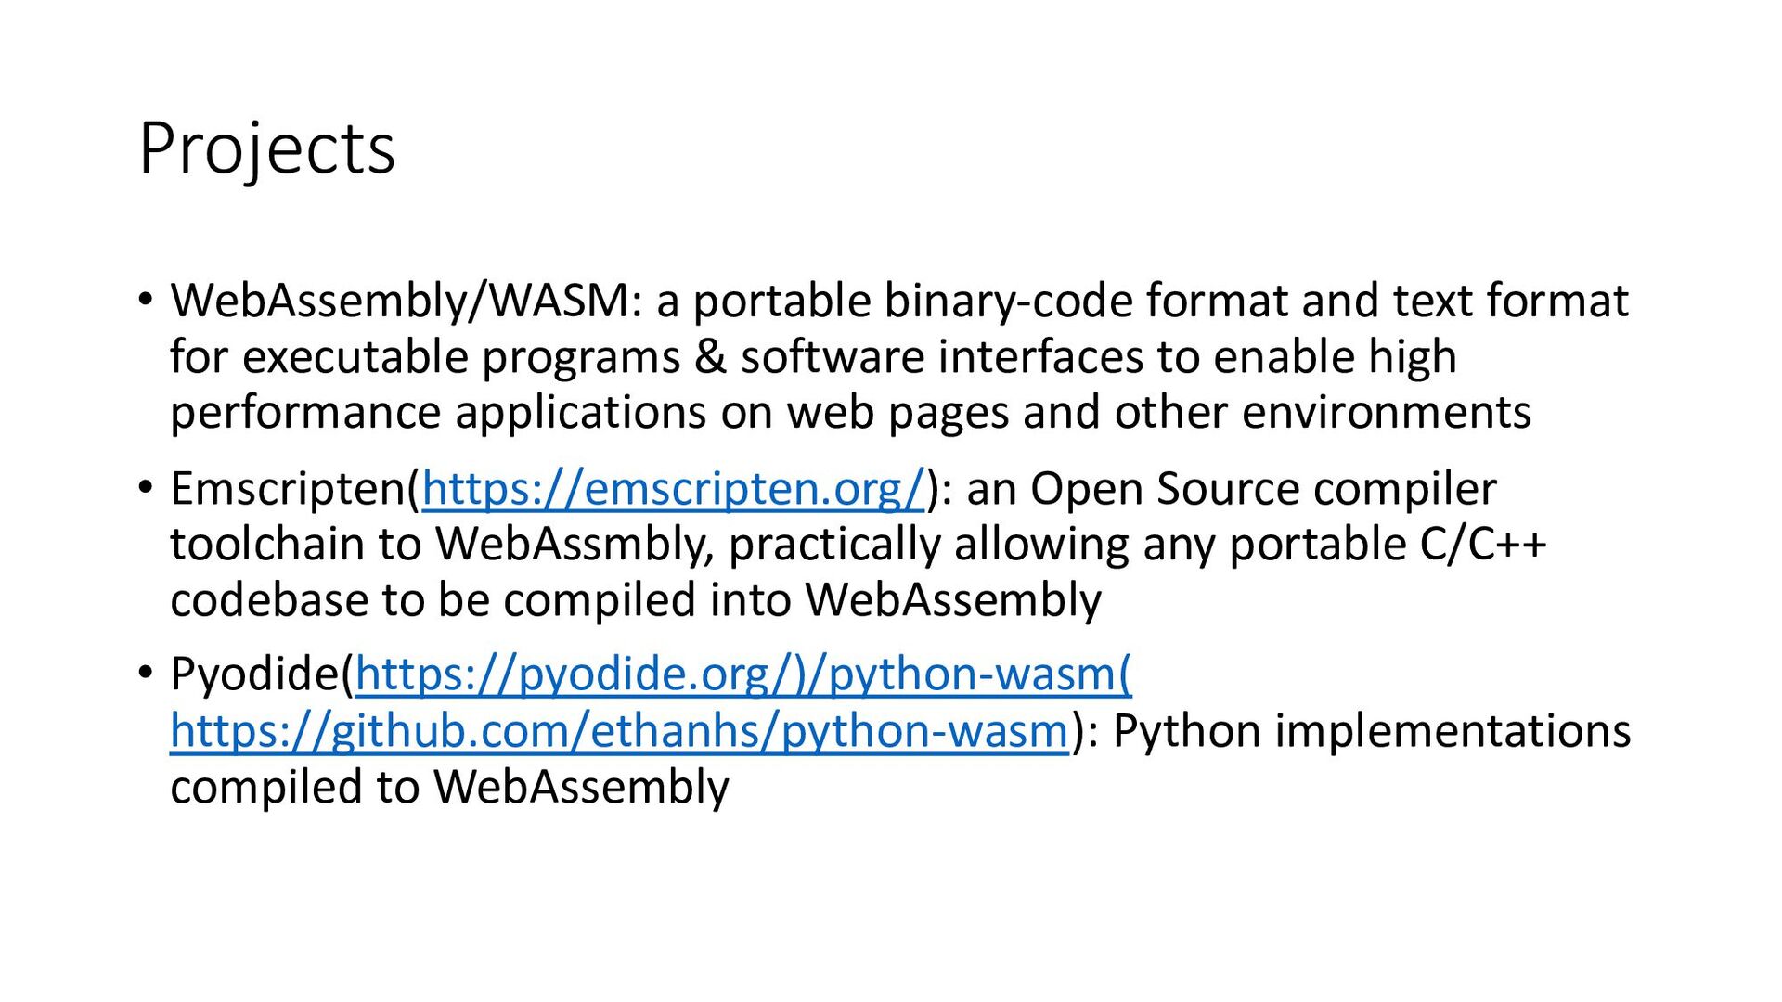This screenshot has width=1782, height=1002.
Task: Click the C/C++ text
Action: point(1483,544)
